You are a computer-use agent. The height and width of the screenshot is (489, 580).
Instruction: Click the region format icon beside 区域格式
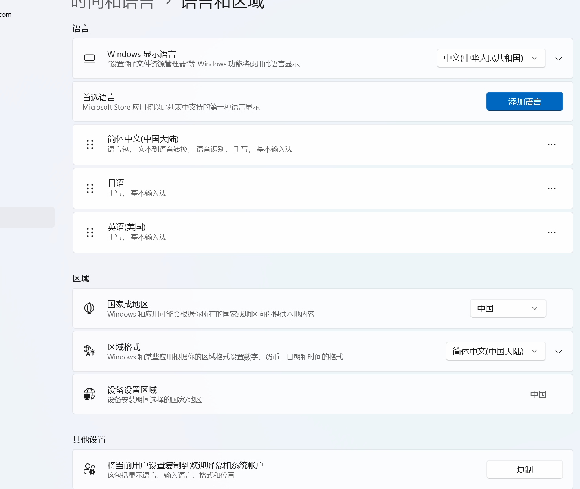click(89, 351)
